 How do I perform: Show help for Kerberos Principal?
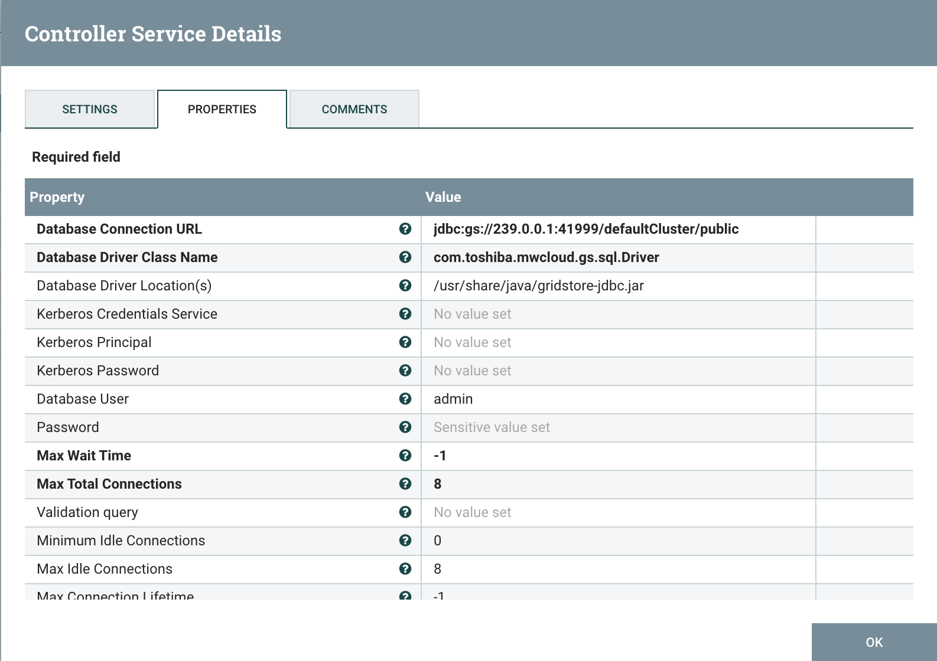405,342
